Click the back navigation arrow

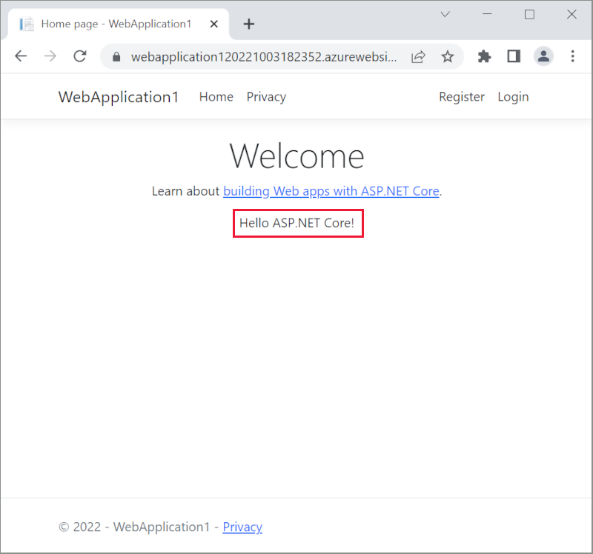pos(20,56)
